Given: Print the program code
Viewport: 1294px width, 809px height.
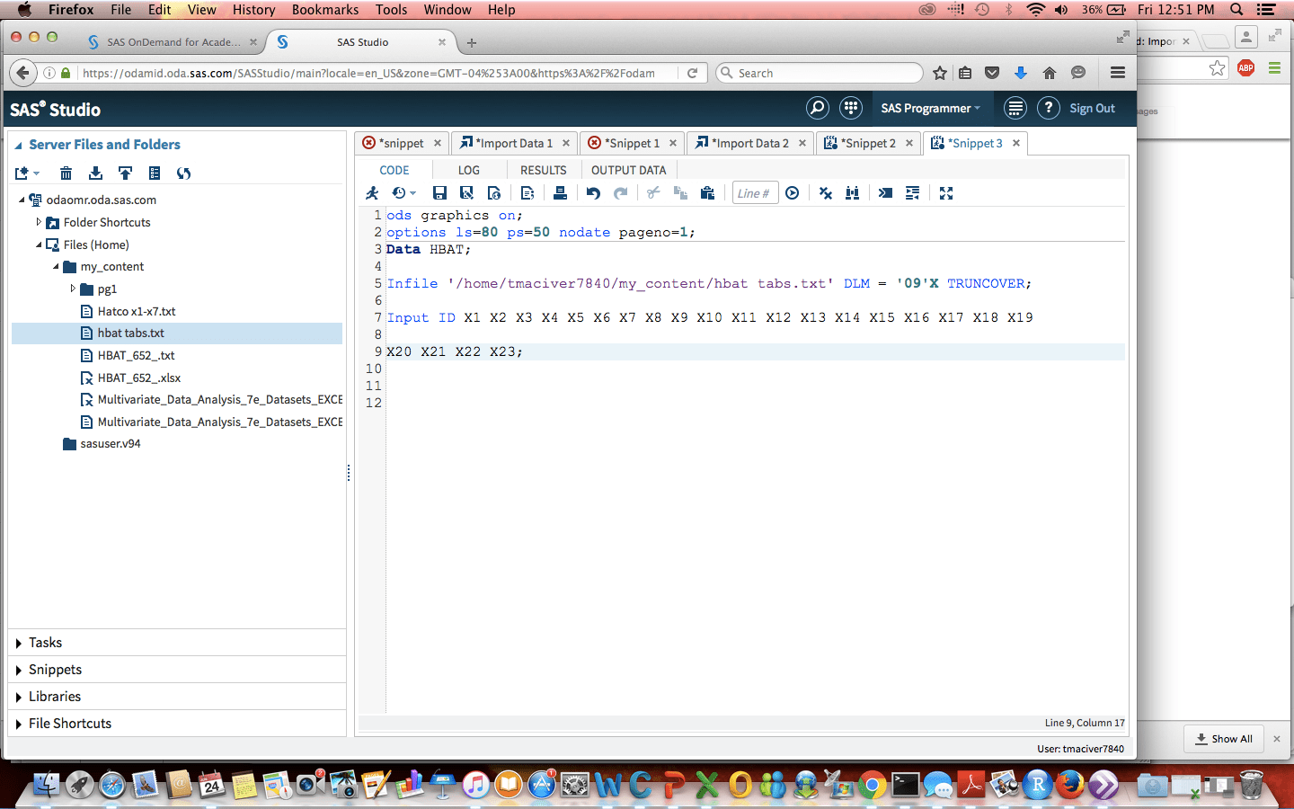Looking at the screenshot, I should click(561, 192).
